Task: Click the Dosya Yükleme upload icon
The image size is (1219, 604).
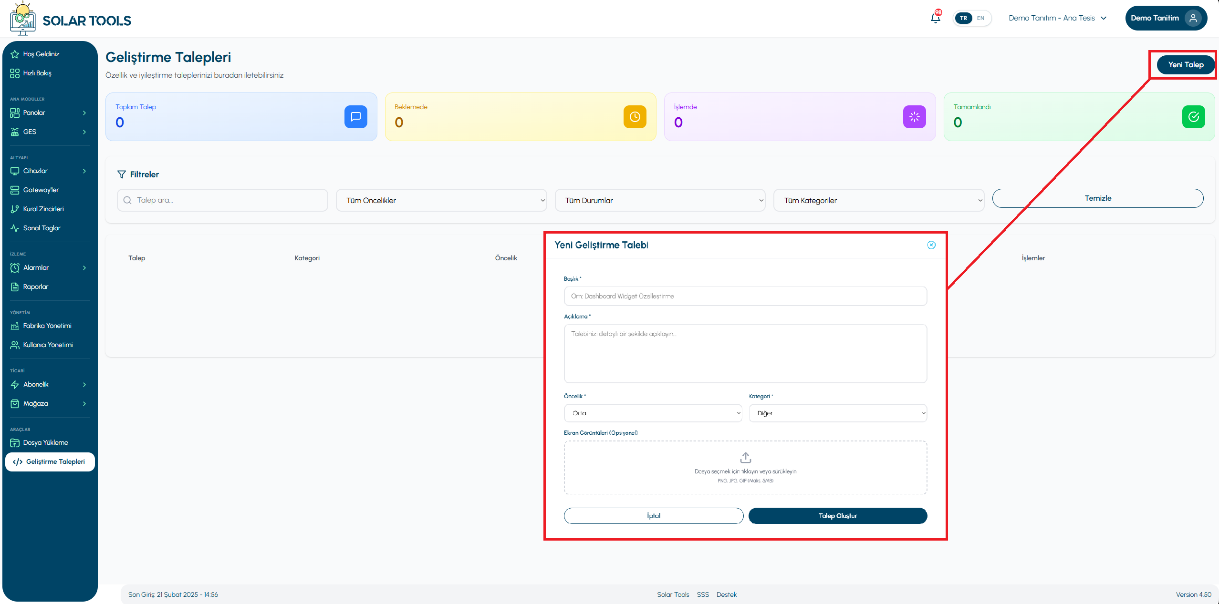Action: (x=15, y=442)
